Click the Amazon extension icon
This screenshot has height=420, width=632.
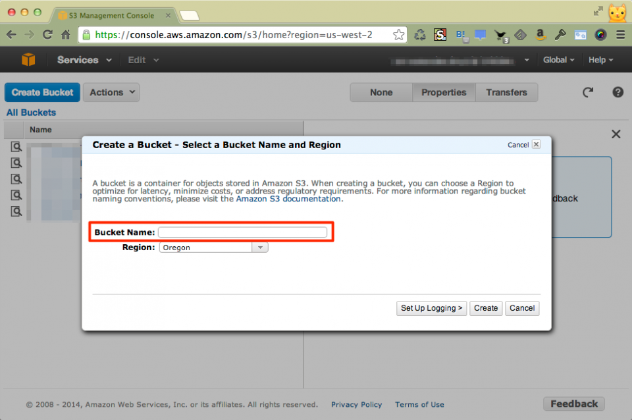(x=540, y=35)
